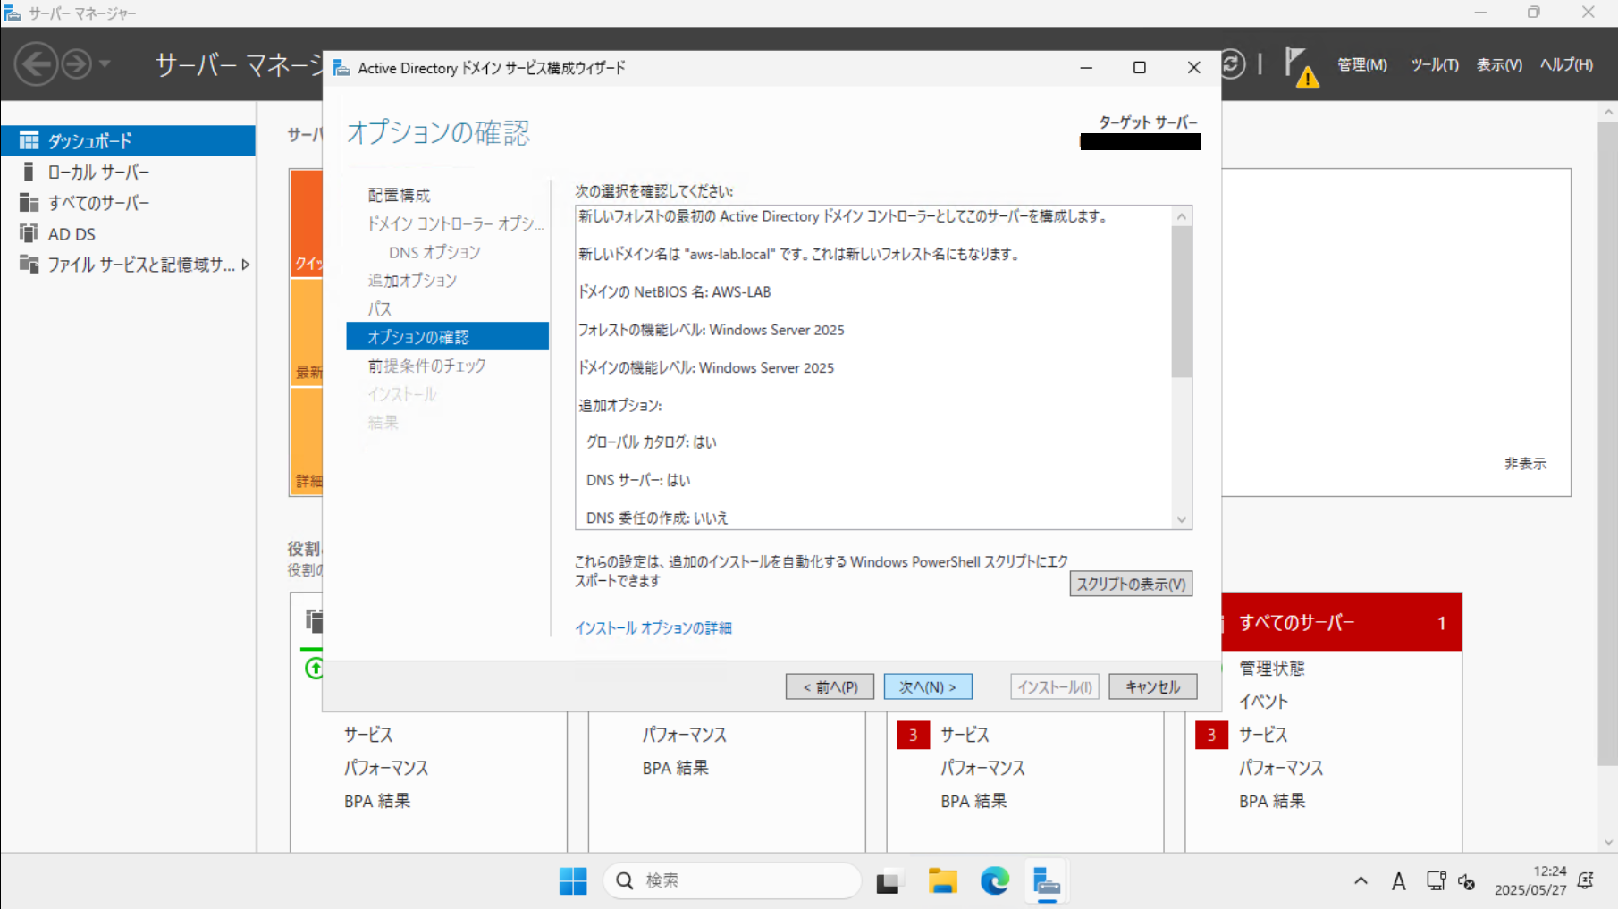Open the Windows Start menu
The image size is (1618, 909).
(x=573, y=881)
